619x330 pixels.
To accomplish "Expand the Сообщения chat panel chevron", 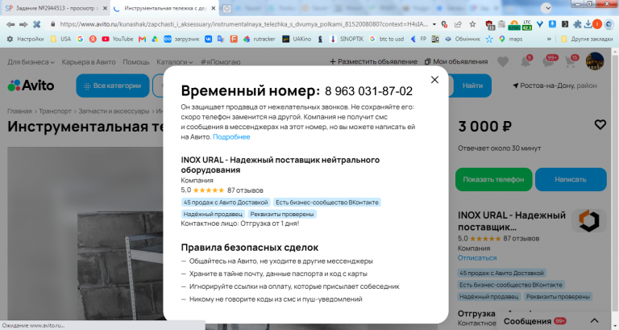I will [594, 321].
